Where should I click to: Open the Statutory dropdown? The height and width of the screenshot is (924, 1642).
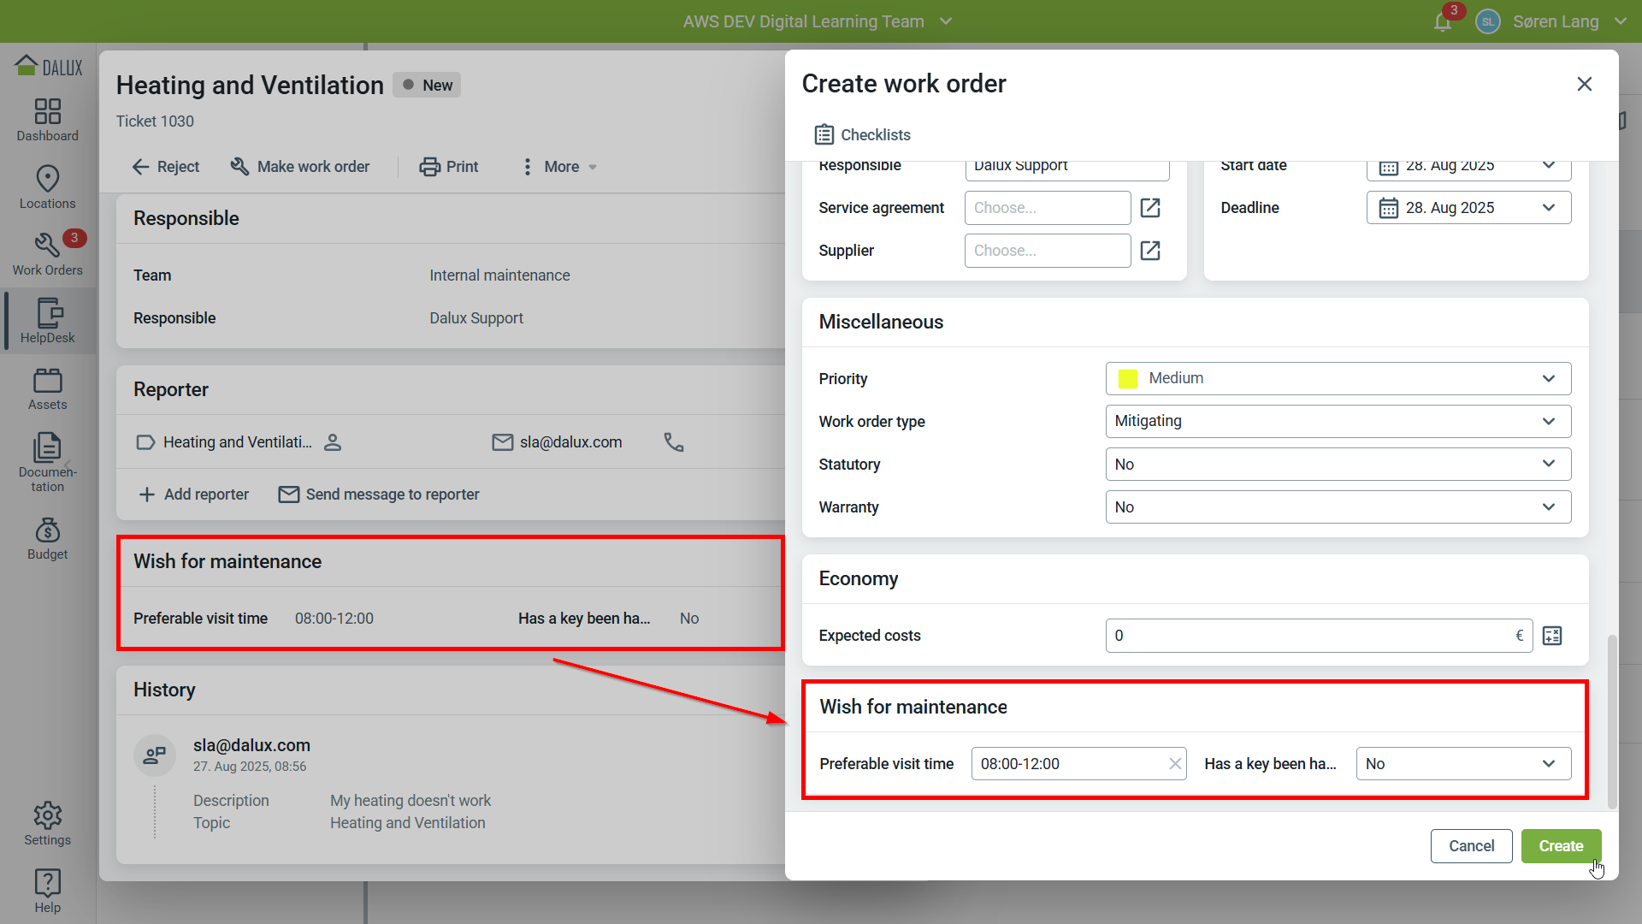(1338, 464)
